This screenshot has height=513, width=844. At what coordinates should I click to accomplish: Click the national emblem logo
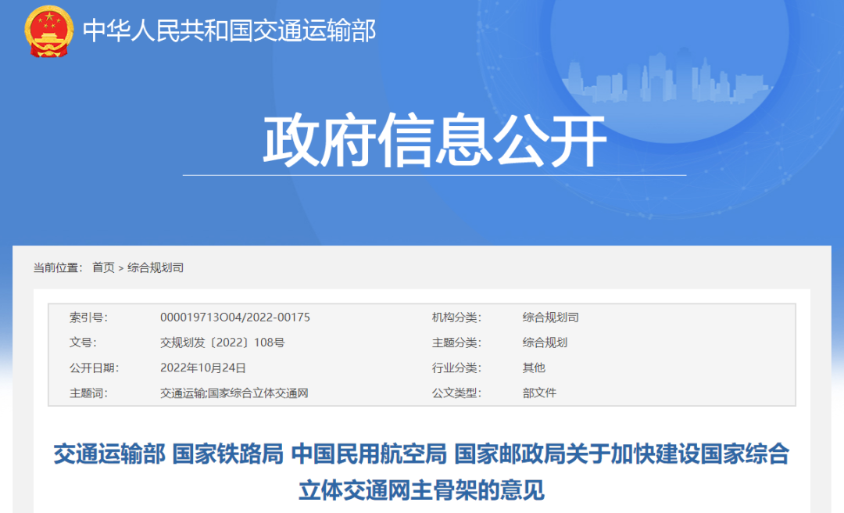pos(48,31)
